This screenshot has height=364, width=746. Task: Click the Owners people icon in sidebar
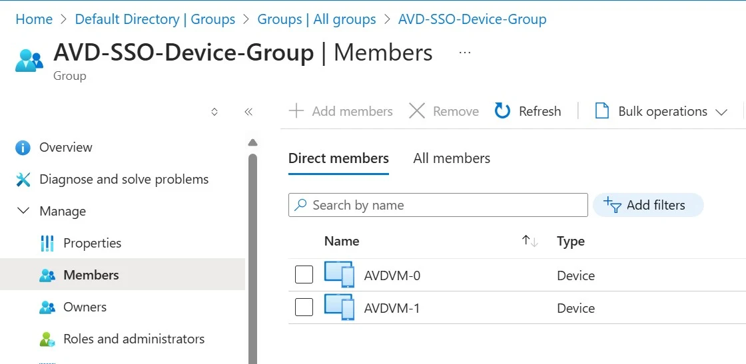[x=47, y=307]
